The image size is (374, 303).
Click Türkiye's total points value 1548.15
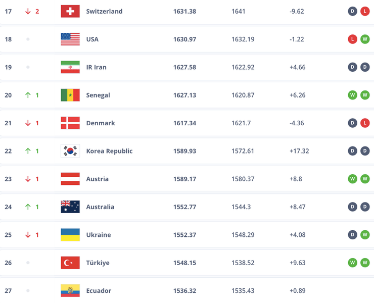coord(184,263)
